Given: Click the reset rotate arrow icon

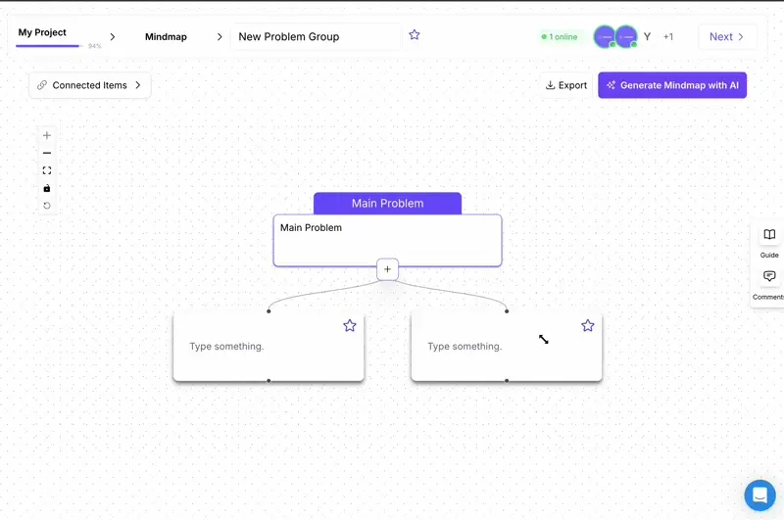Looking at the screenshot, I should (46, 206).
